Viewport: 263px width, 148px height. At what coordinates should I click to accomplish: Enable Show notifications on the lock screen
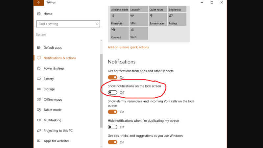(x=112, y=92)
